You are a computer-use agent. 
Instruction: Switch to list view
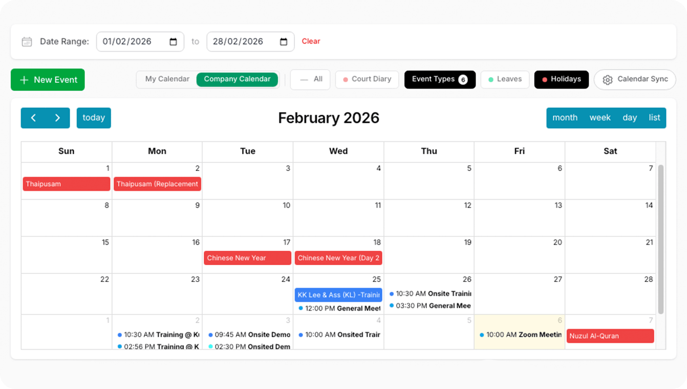654,118
